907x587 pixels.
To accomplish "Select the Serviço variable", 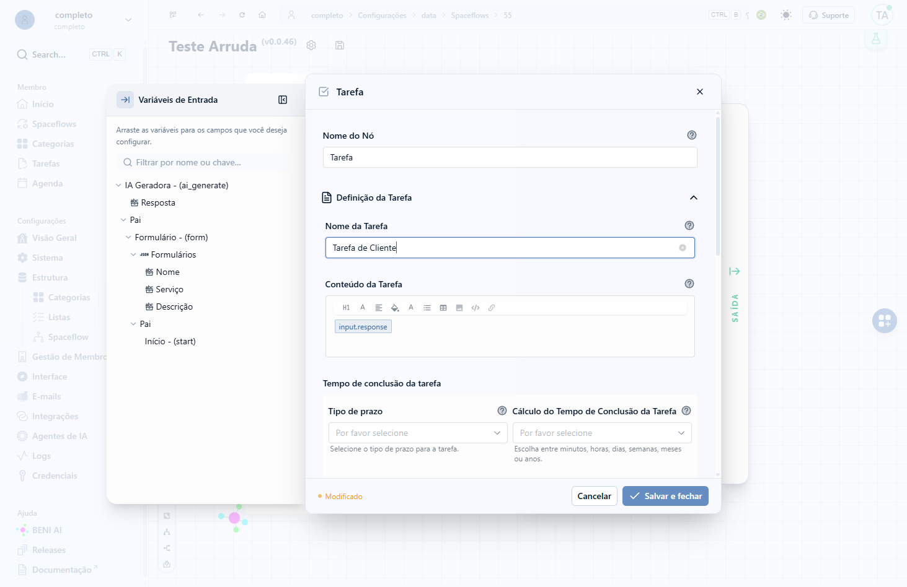I will tap(164, 289).
